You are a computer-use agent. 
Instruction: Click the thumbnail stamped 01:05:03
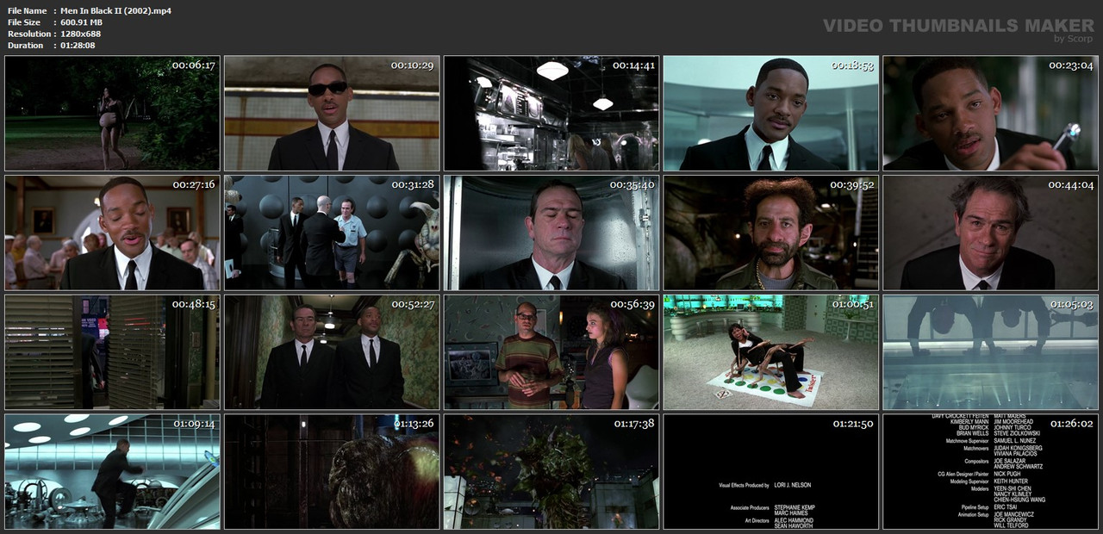click(x=991, y=352)
